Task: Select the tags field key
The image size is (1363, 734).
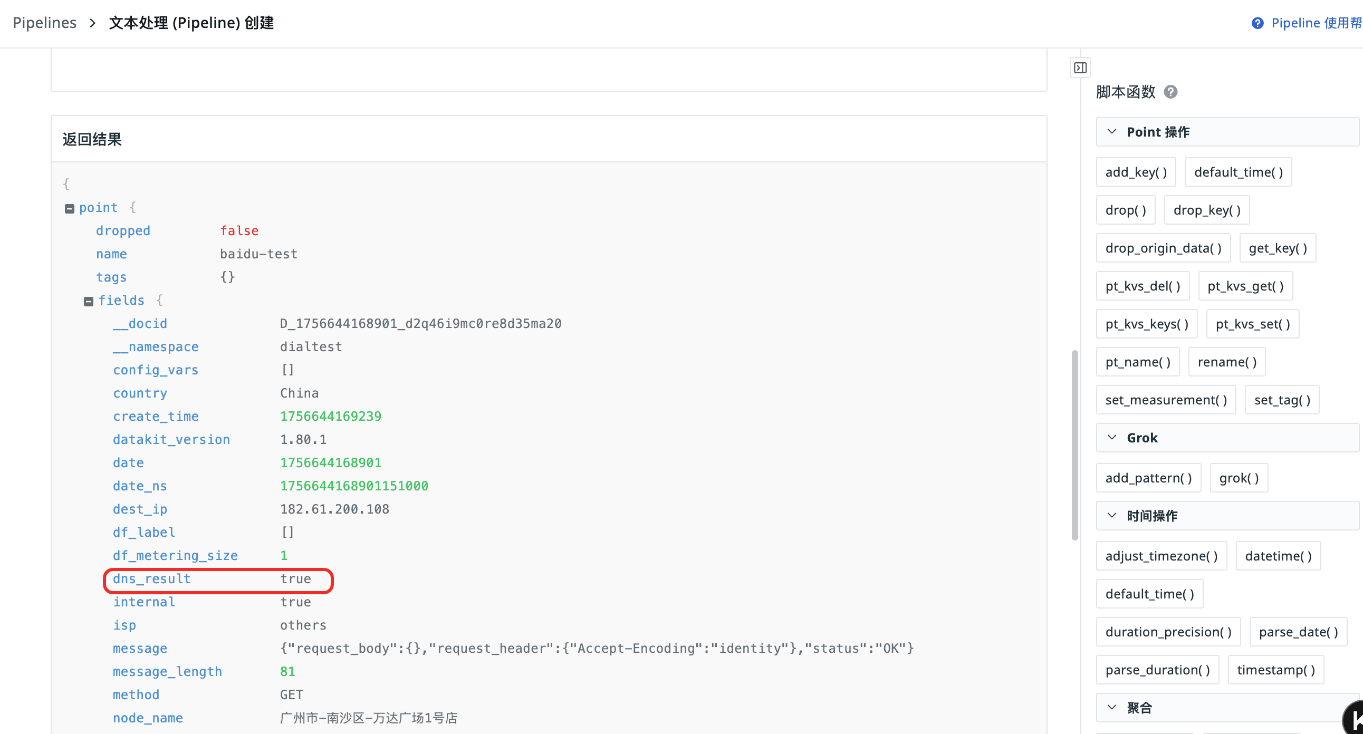Action: (111, 278)
